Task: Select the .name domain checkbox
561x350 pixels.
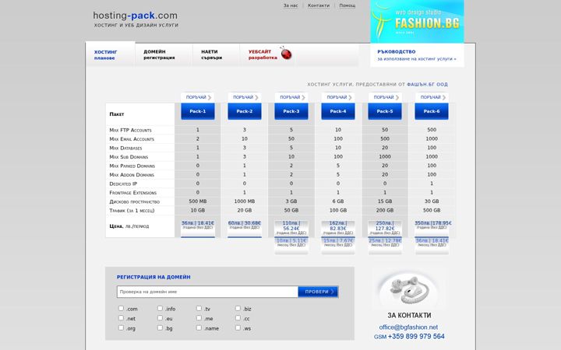Action: click(x=199, y=327)
